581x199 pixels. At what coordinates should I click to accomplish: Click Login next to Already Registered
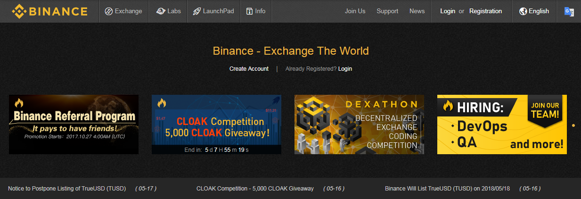pos(345,69)
